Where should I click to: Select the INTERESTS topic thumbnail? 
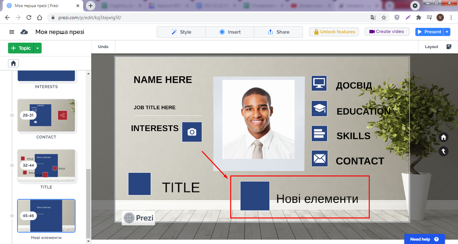point(46,76)
